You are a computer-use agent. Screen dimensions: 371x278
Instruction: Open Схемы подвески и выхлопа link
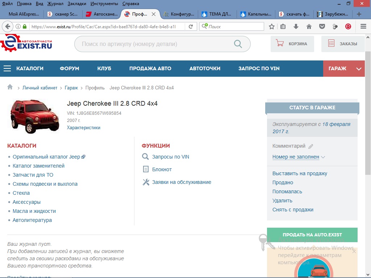click(x=45, y=184)
